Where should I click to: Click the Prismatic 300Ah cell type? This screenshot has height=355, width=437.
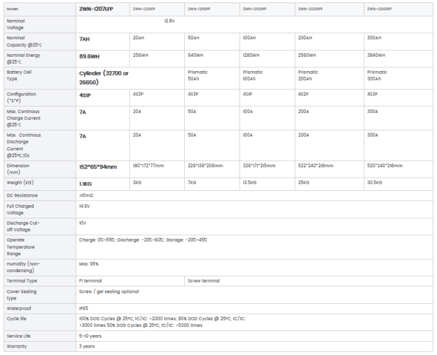tap(377, 75)
